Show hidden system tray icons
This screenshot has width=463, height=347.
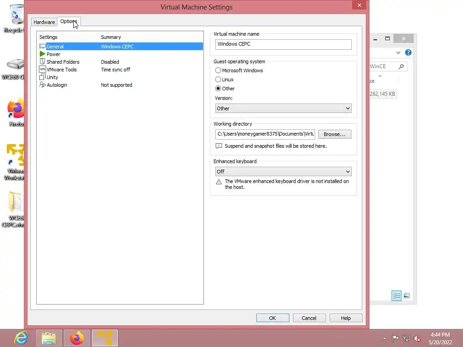pos(384,338)
